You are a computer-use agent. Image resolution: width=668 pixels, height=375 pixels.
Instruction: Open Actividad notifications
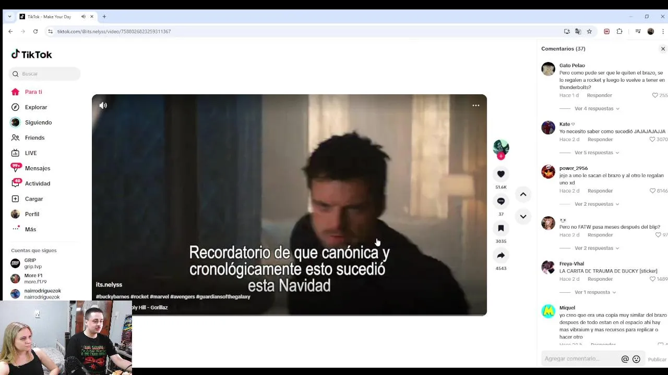pos(38,183)
